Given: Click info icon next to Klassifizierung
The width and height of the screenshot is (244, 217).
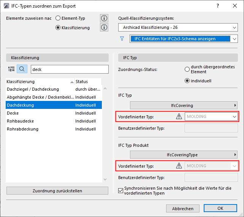Looking at the screenshot, I should point(104,27).
